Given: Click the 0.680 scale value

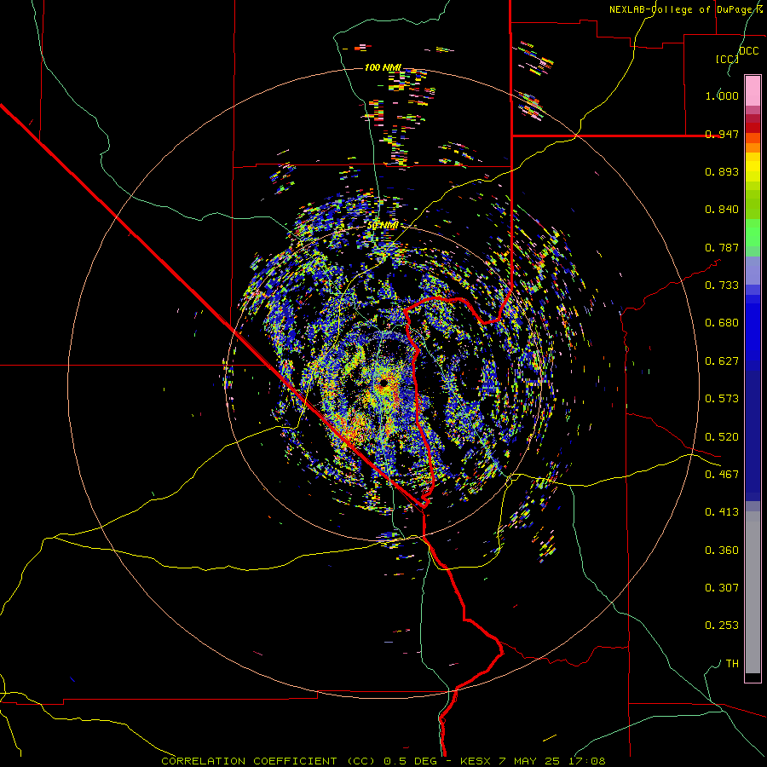Looking at the screenshot, I should [x=722, y=323].
